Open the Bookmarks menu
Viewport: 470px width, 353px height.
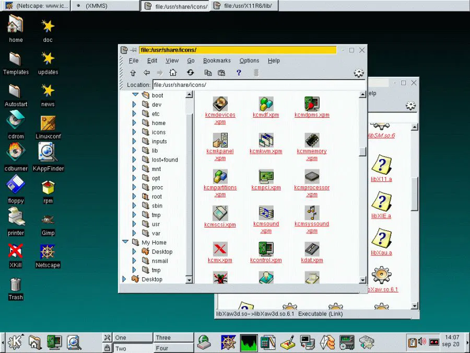pyautogui.click(x=217, y=61)
